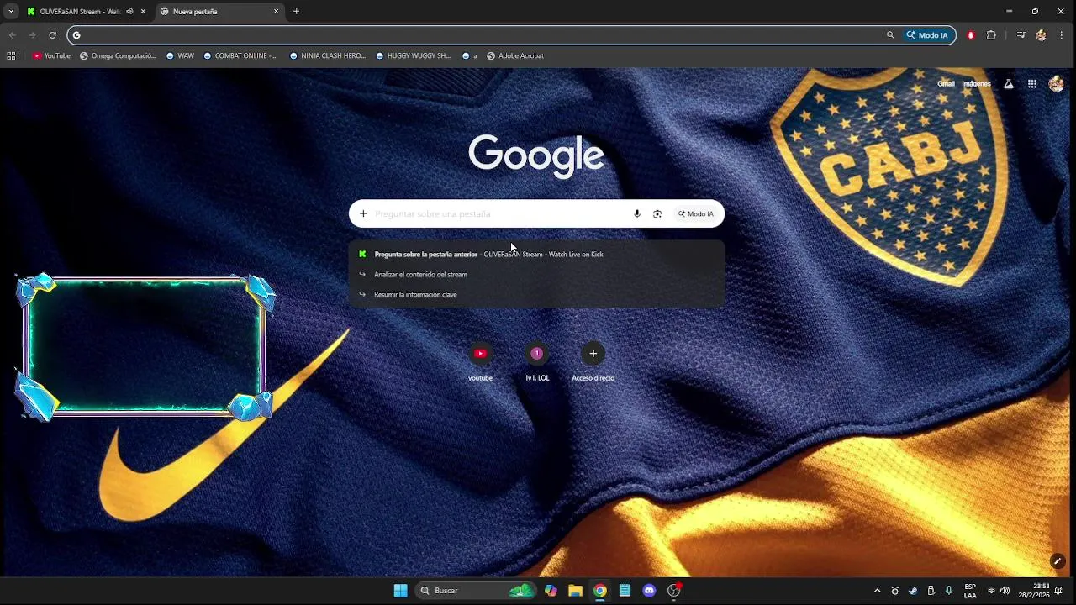Open the Google account avatar on page
1076x605 pixels.
(x=1057, y=84)
